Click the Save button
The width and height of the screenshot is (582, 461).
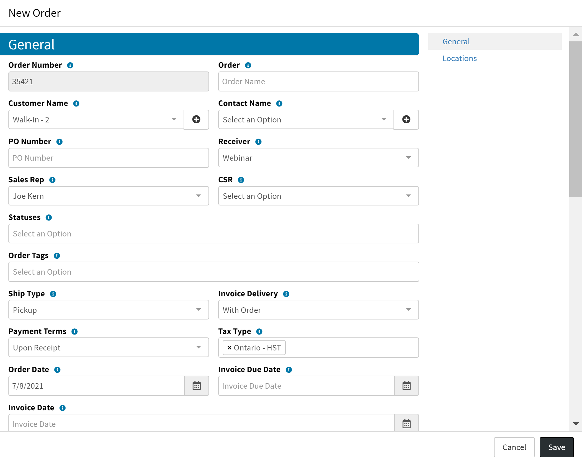click(x=556, y=447)
